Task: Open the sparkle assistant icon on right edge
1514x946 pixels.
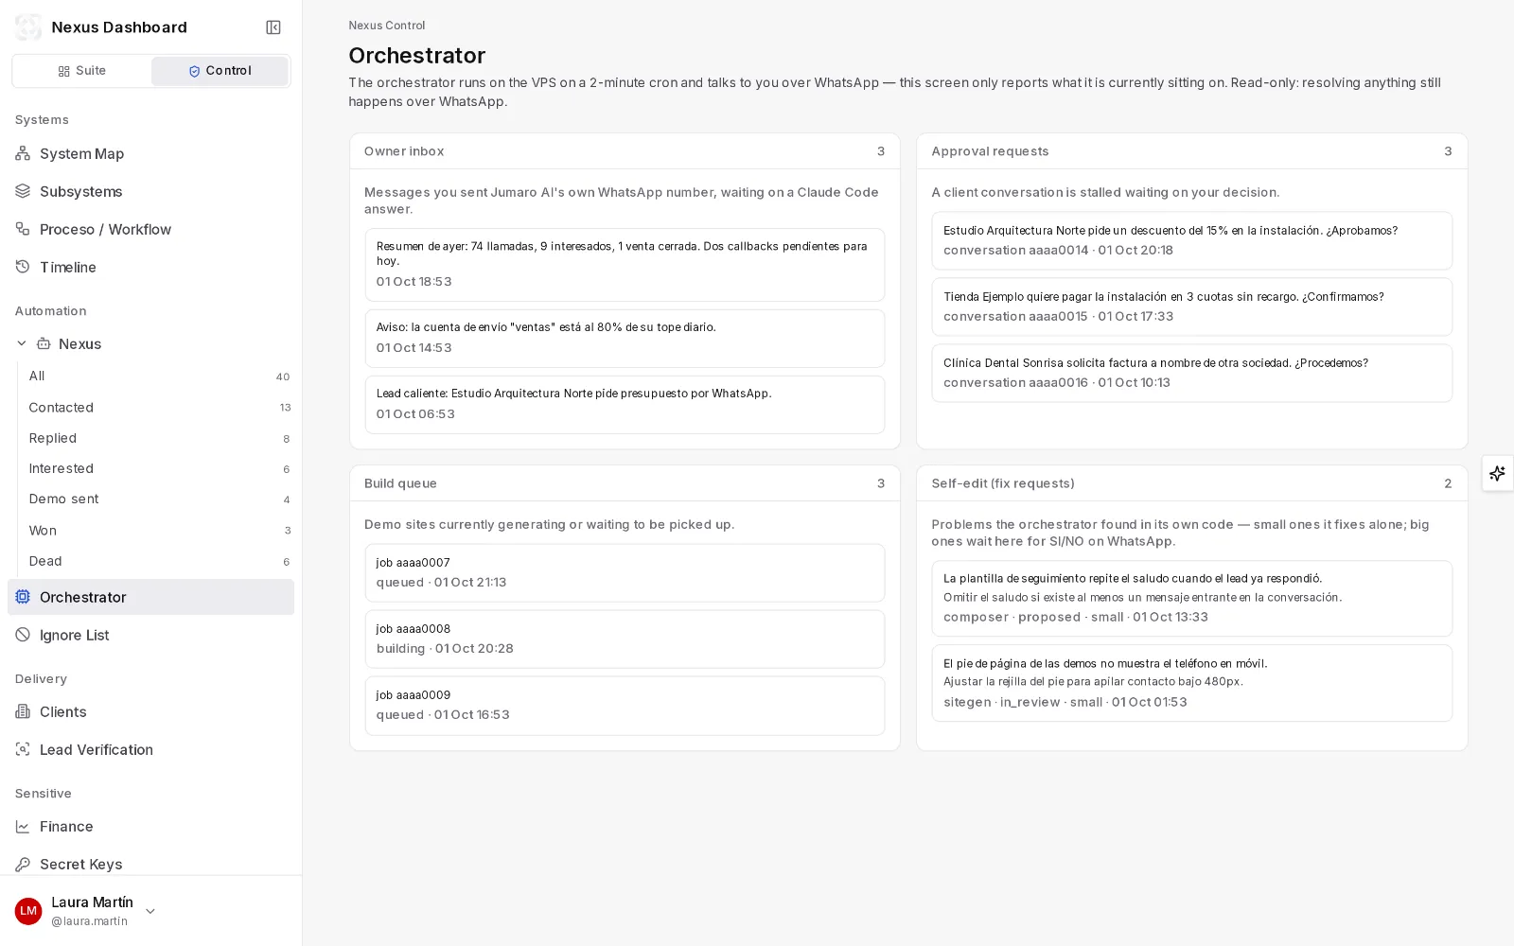Action: tap(1497, 473)
